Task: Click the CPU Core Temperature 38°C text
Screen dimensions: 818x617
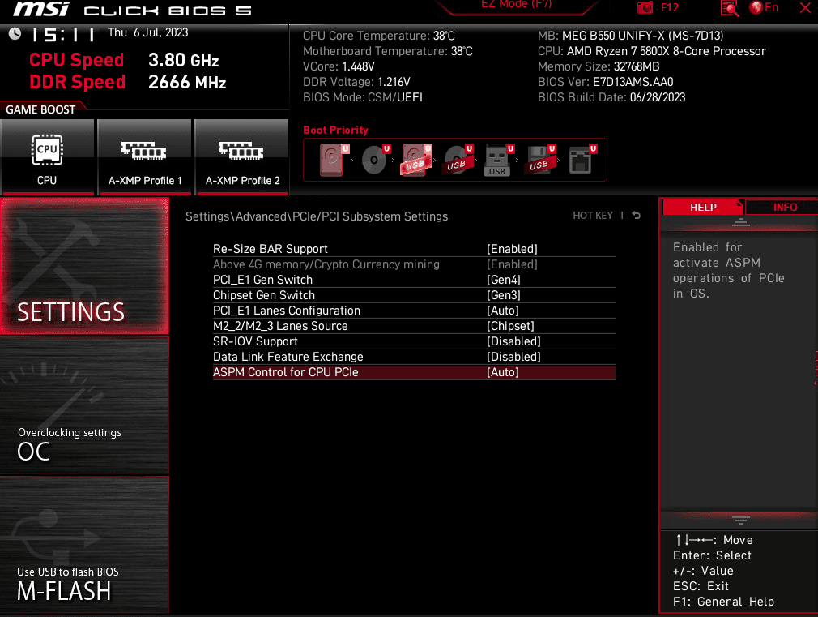Action: click(x=379, y=36)
